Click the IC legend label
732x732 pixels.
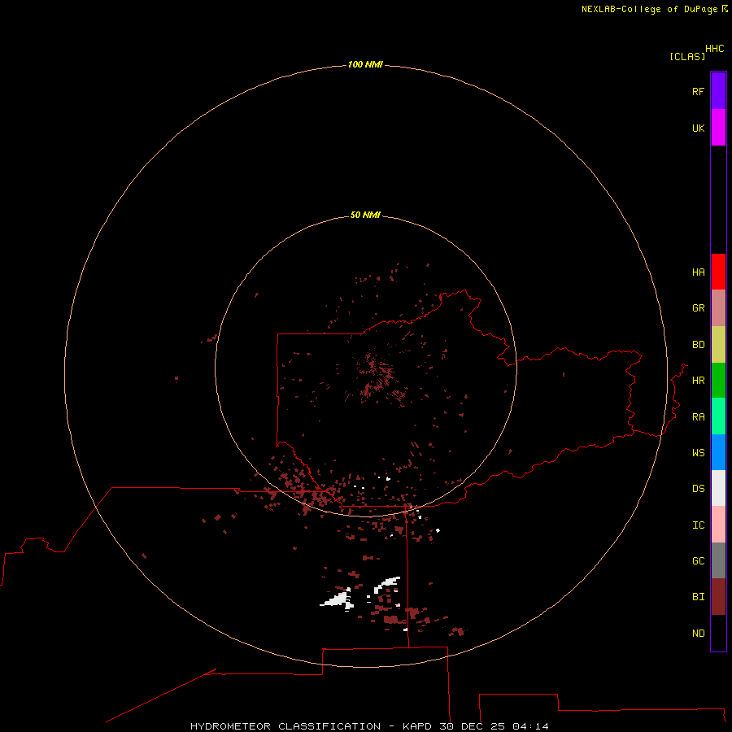coord(698,525)
